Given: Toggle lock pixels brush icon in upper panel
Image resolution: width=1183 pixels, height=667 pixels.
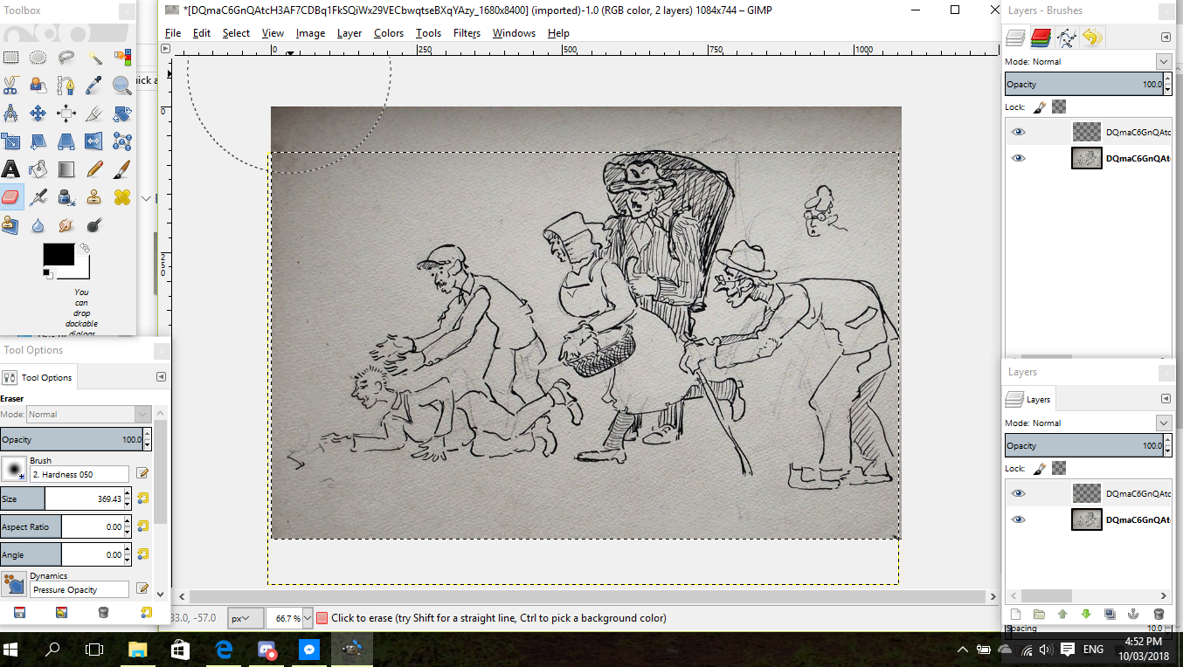Looking at the screenshot, I should (x=1040, y=107).
